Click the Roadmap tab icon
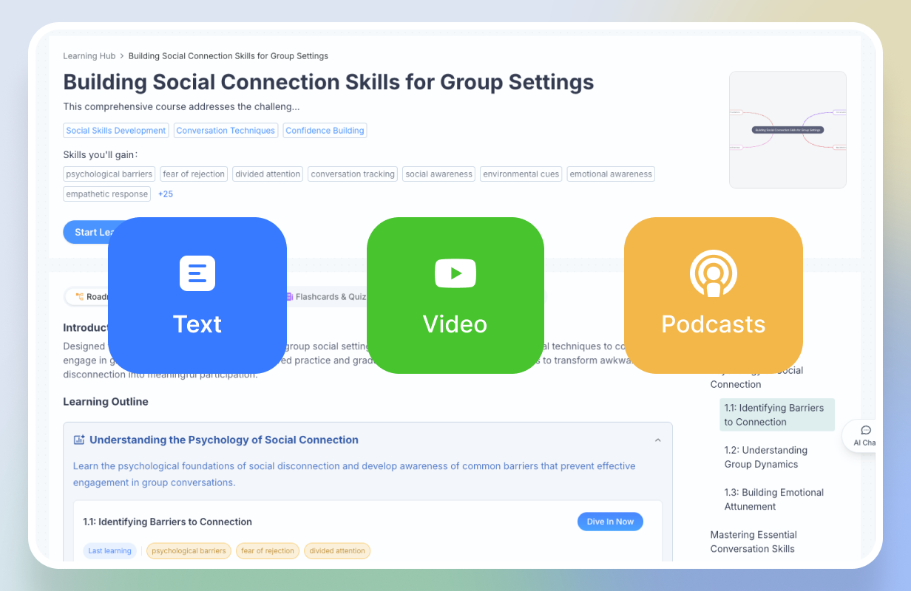Image resolution: width=911 pixels, height=591 pixels. 80,297
